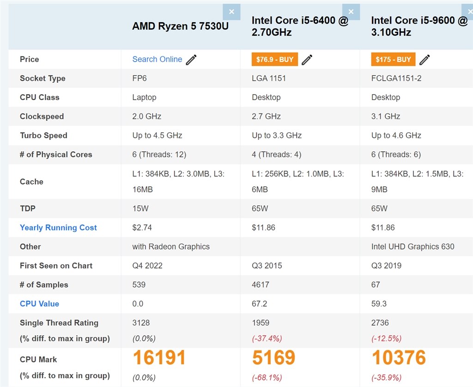Click (-35.9%) CPU Mark difference
The height and width of the screenshot is (387, 473).
(x=387, y=378)
